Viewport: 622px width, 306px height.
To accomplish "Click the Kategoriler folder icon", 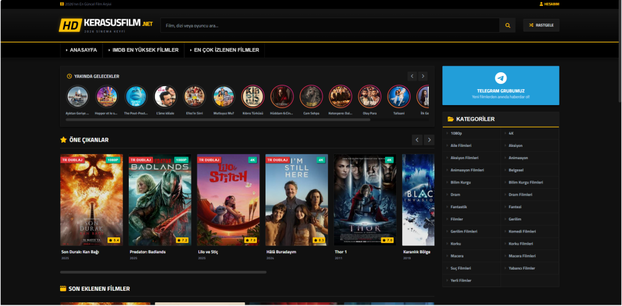I will tap(451, 119).
